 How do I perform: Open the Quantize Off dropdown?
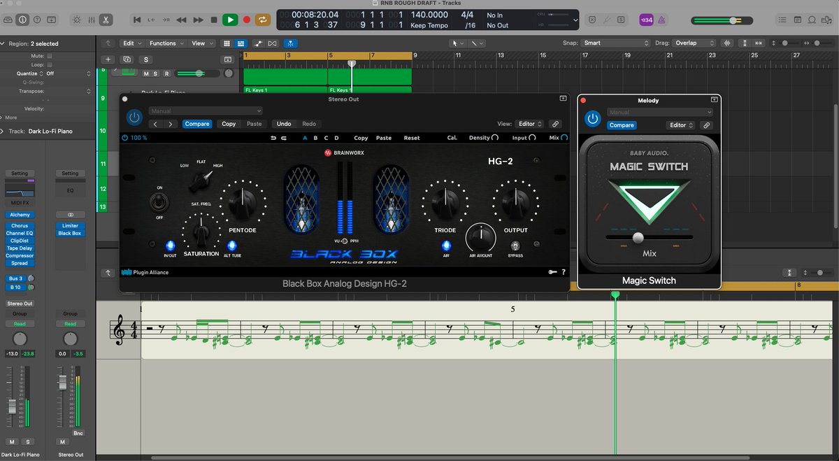(x=69, y=73)
